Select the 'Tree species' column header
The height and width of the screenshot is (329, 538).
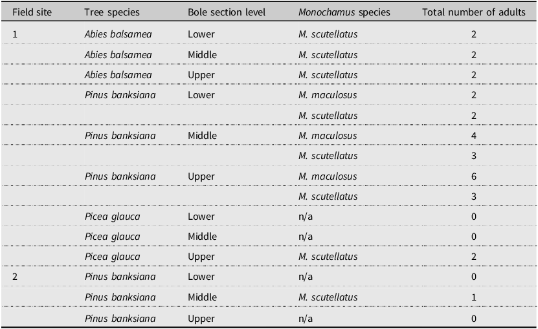[112, 13]
